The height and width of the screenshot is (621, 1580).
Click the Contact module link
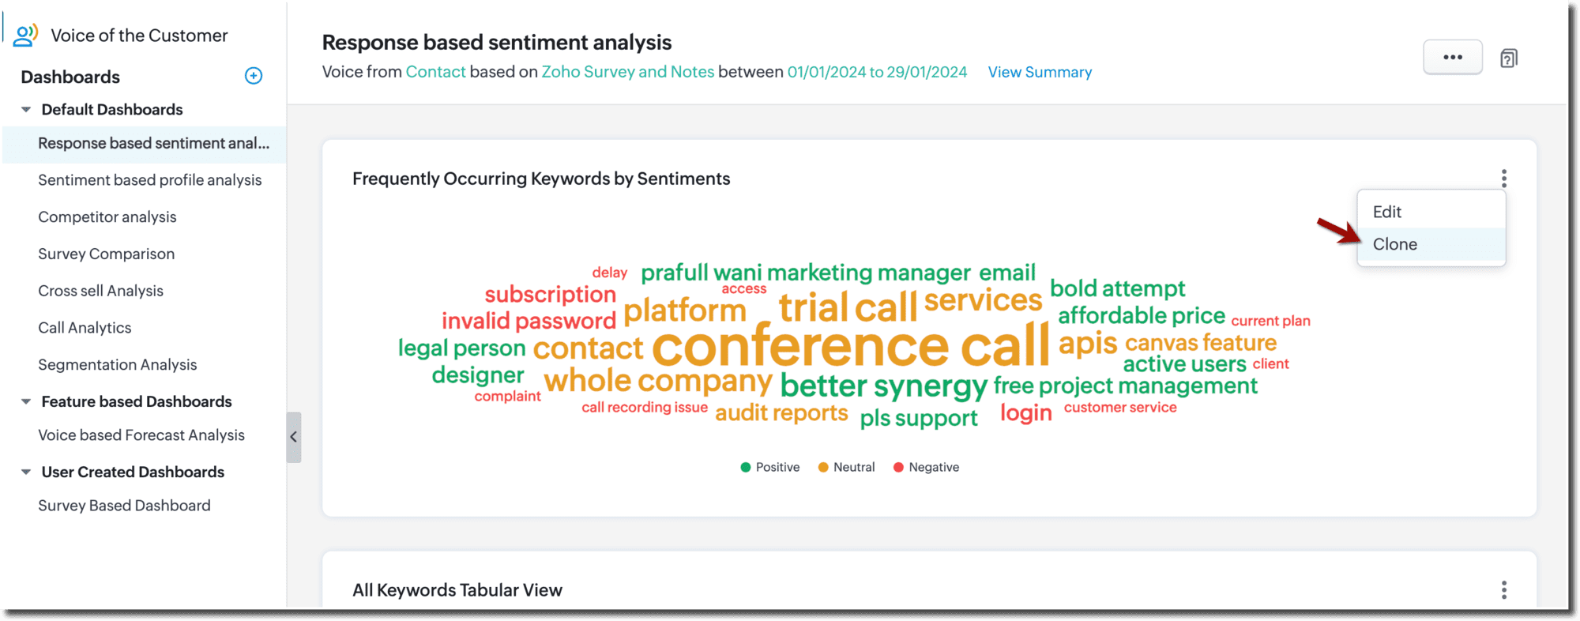point(435,72)
